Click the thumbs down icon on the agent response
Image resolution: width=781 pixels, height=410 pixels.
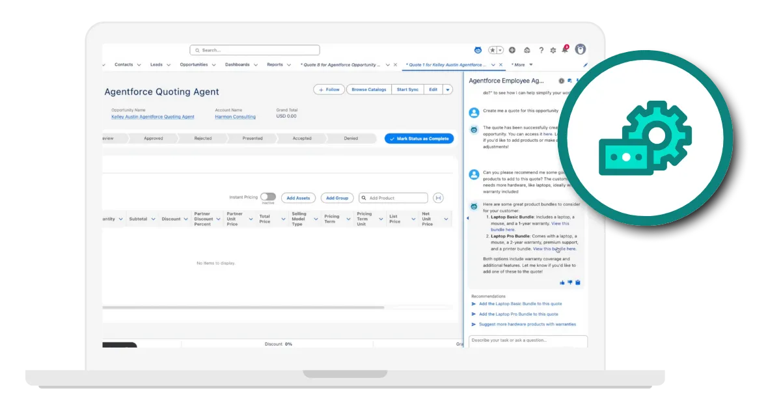click(570, 282)
